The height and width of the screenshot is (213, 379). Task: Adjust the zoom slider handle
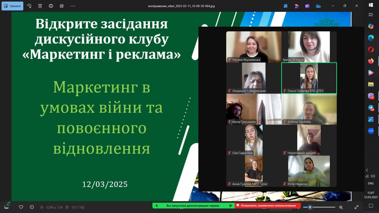click(x=310, y=207)
